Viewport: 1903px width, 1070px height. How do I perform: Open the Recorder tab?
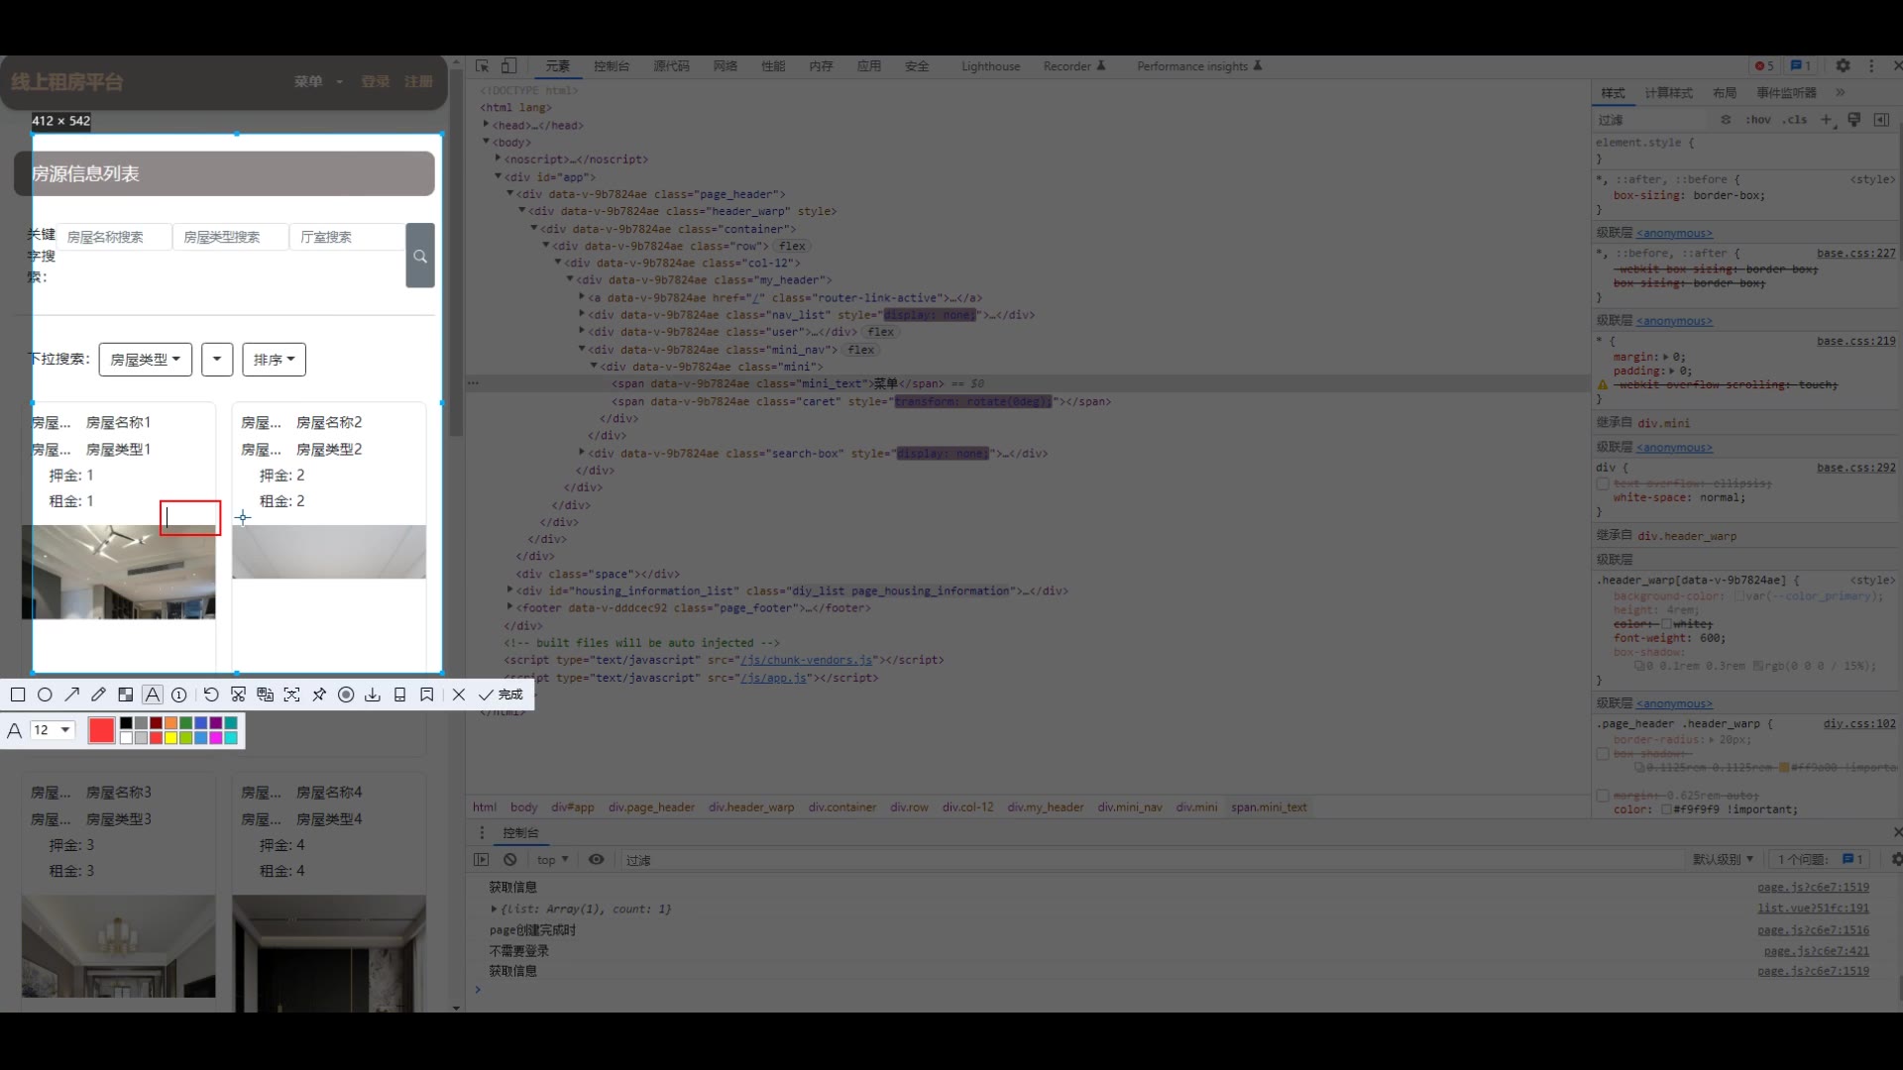point(1074,66)
